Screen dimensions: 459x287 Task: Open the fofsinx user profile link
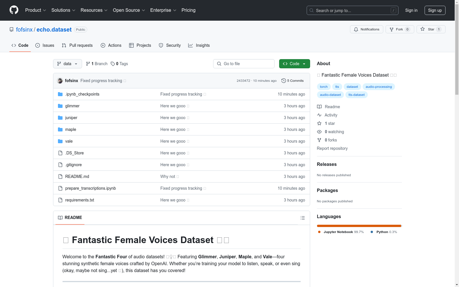tap(24, 30)
